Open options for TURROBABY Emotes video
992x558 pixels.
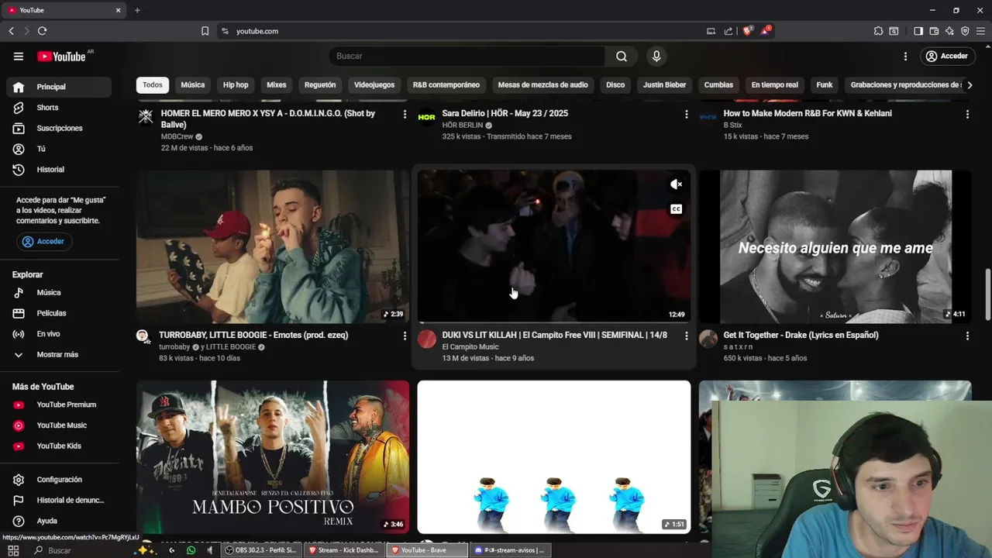click(x=405, y=336)
